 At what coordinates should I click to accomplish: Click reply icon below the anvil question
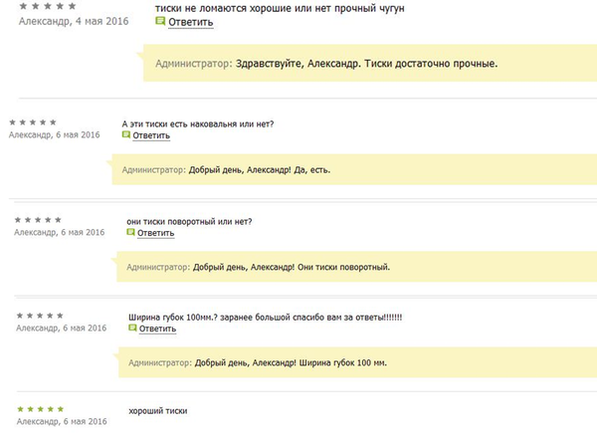(x=126, y=135)
